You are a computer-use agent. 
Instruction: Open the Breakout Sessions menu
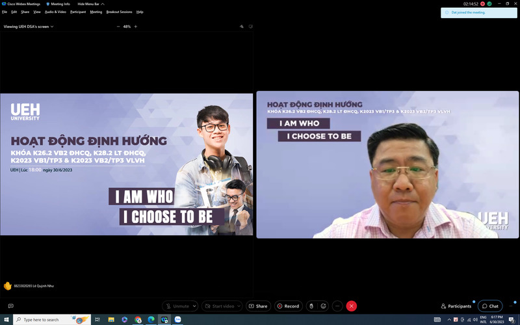tap(119, 12)
